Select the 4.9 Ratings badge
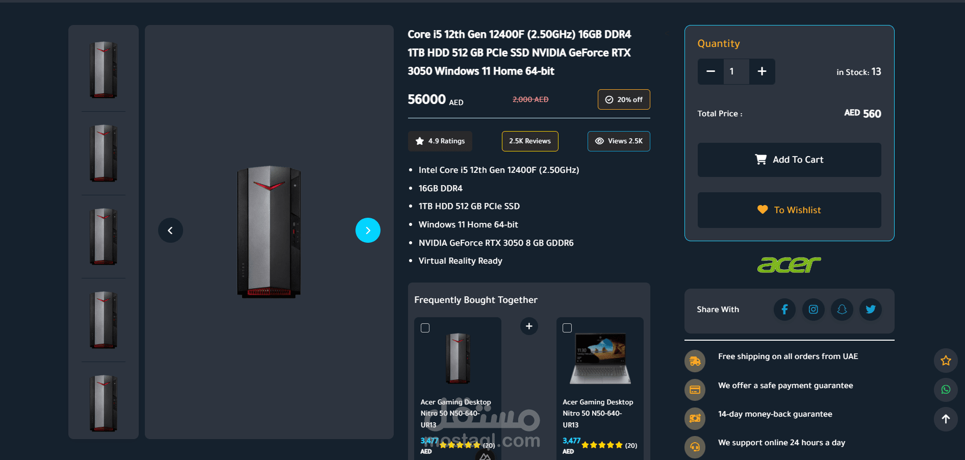Screen dimensions: 965x460 click(x=440, y=141)
